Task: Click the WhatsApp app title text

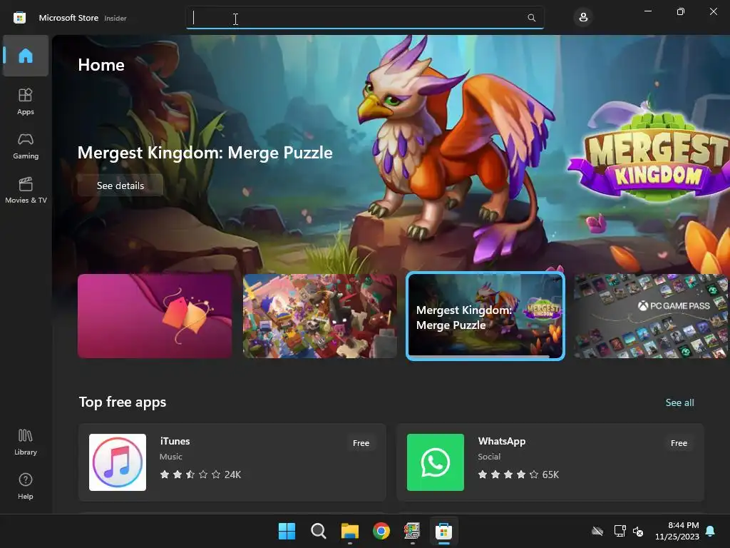Action: tap(501, 441)
